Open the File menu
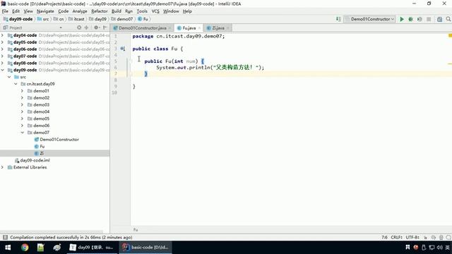 pos(5,11)
